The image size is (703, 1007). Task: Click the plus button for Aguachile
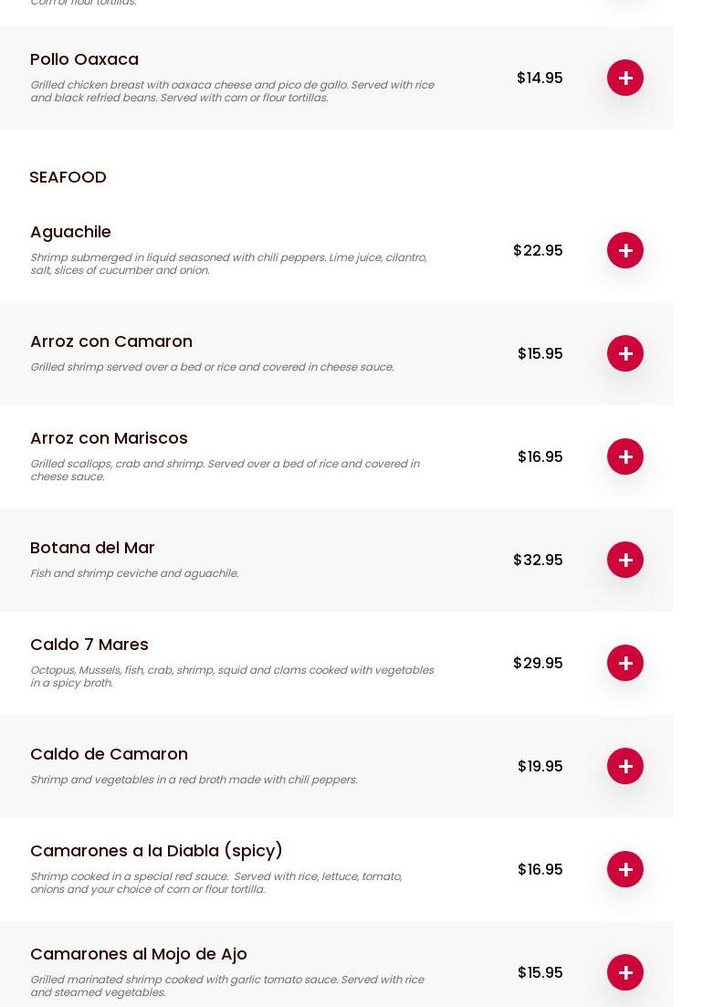pos(625,250)
